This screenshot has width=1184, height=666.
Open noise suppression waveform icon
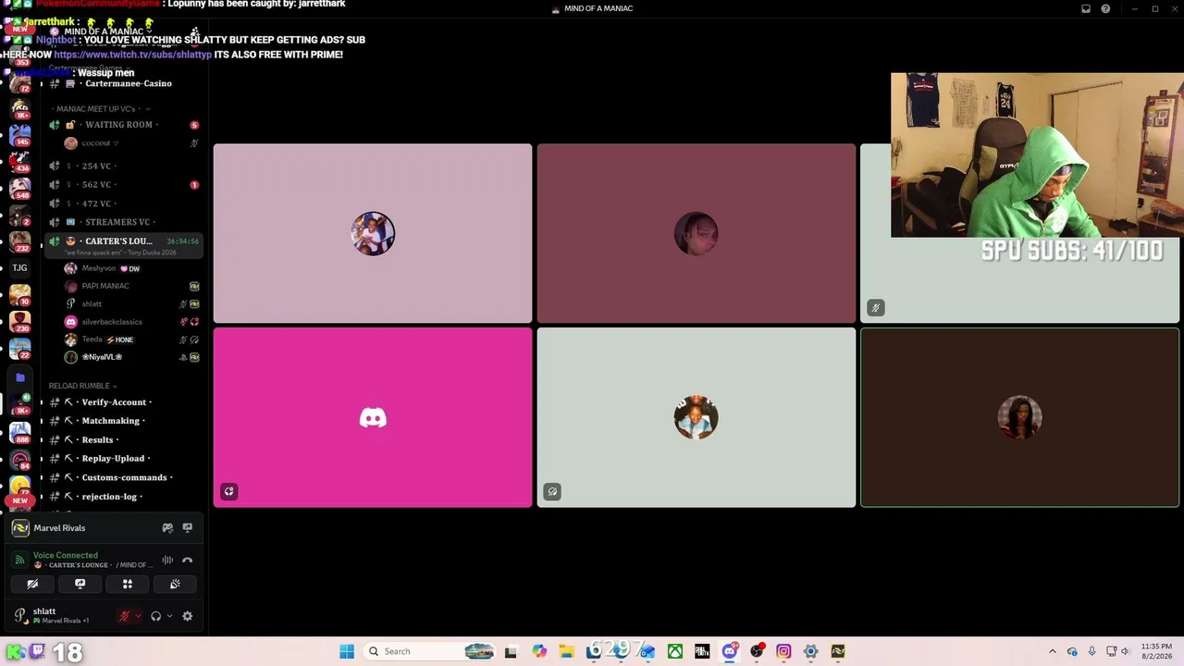167,560
